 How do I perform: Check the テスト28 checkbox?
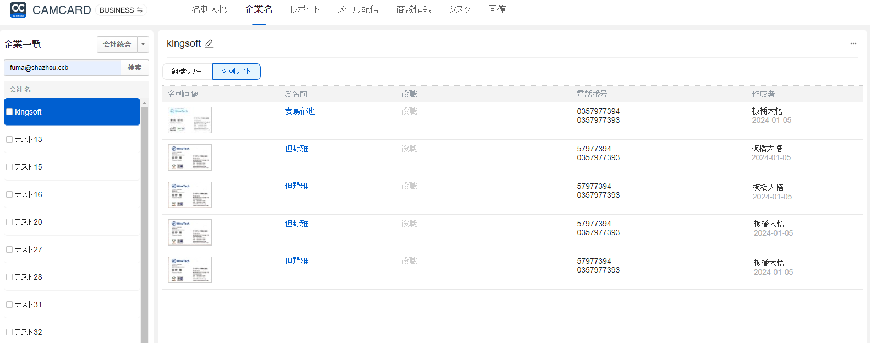pos(9,277)
